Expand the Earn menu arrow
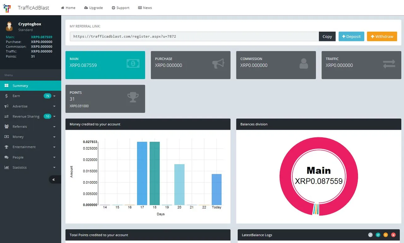This screenshot has height=243, width=404. pyautogui.click(x=54, y=96)
